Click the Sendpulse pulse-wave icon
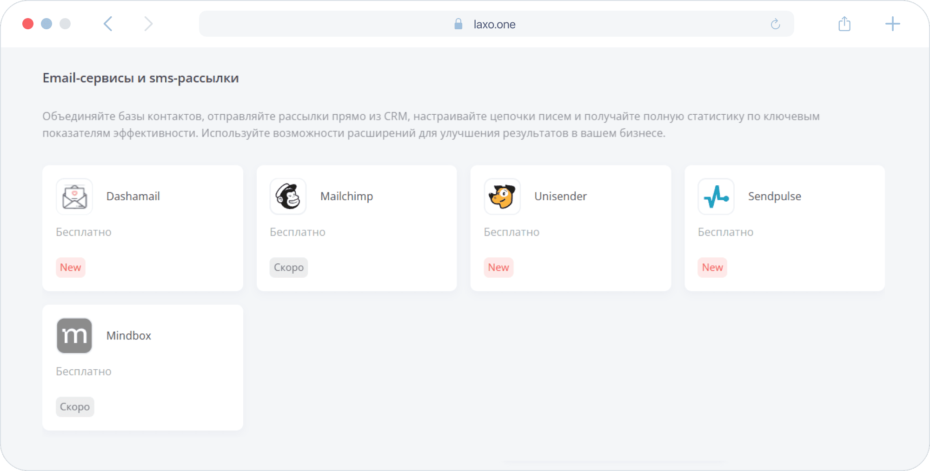 pyautogui.click(x=716, y=196)
